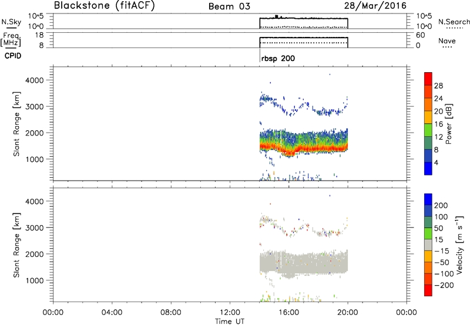Click the 18 value on frequency axis
Screen dimensions: 470x325
39,35
